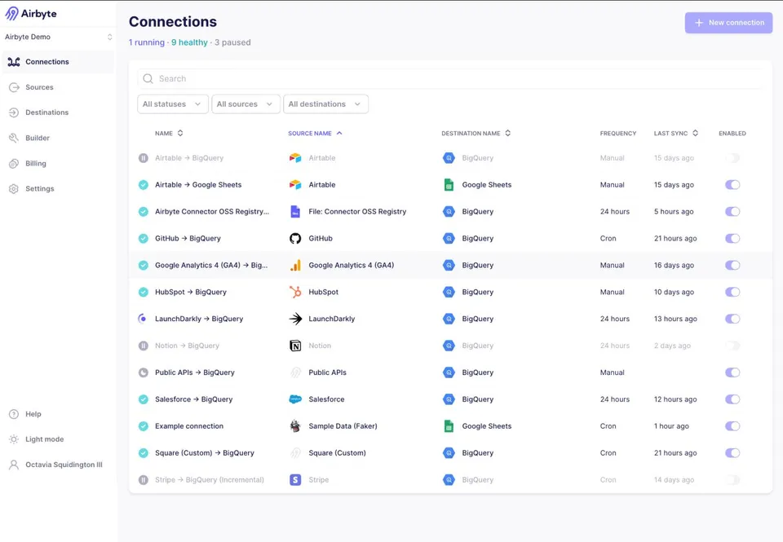Screen dimensions: 783x542
Task: Click the File: Connector OSS Registry icon
Action: coord(295,212)
